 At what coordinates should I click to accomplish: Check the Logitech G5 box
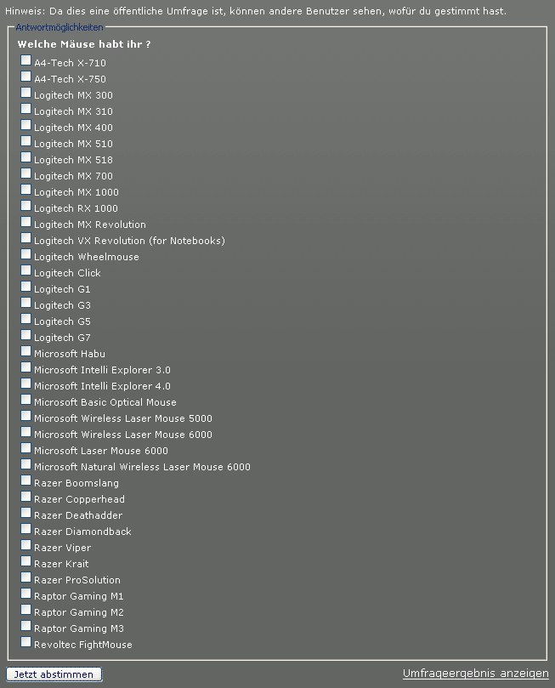(x=25, y=319)
